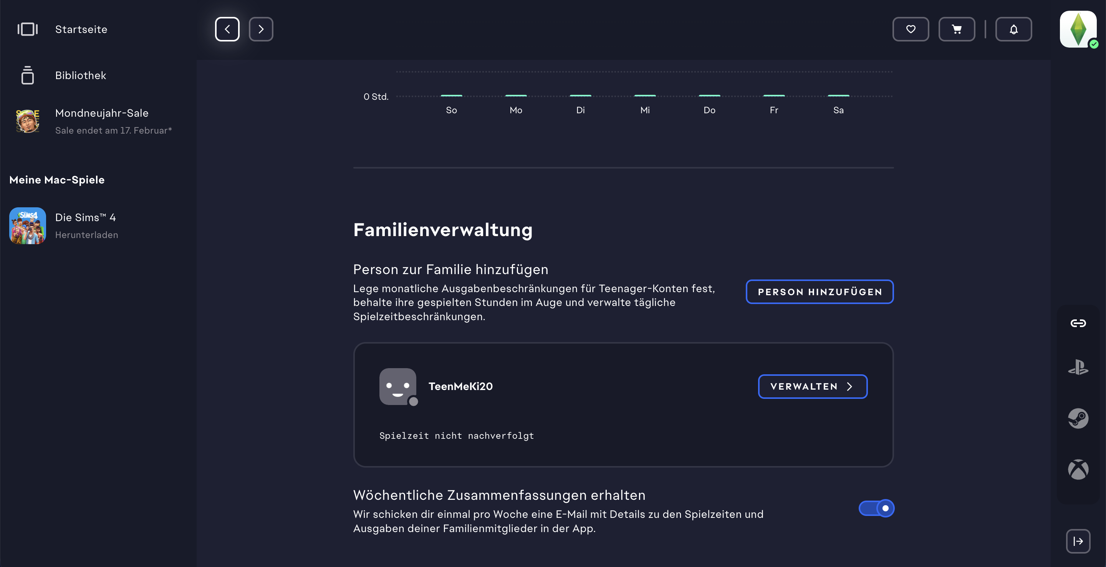Open the wishlist heart icon
This screenshot has width=1106, height=567.
[910, 29]
